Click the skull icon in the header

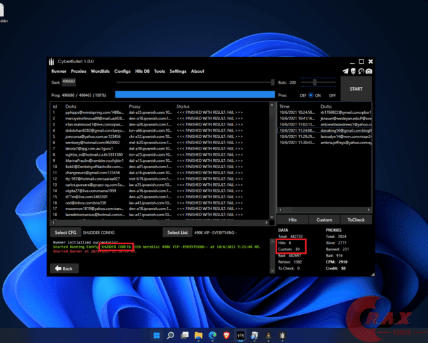click(x=353, y=71)
